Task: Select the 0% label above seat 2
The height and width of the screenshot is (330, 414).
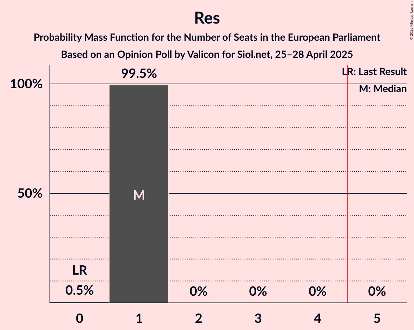Action: pos(198,292)
